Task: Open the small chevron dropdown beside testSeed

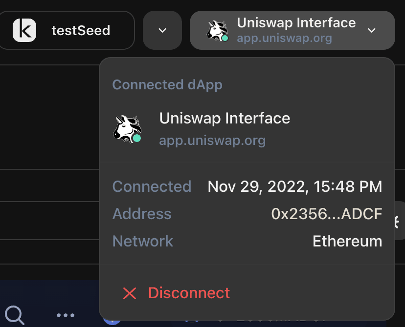Action: pyautogui.click(x=162, y=30)
